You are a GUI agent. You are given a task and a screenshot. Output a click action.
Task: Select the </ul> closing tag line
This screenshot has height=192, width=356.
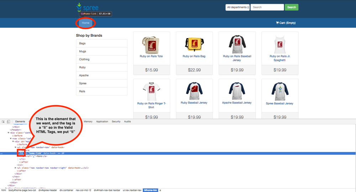(20, 165)
